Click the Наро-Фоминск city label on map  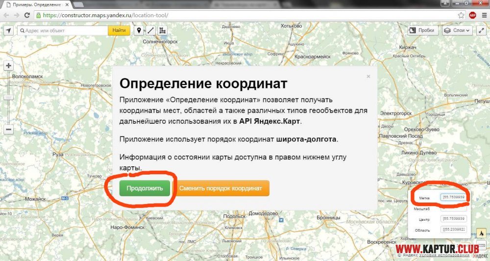pyautogui.click(x=127, y=228)
